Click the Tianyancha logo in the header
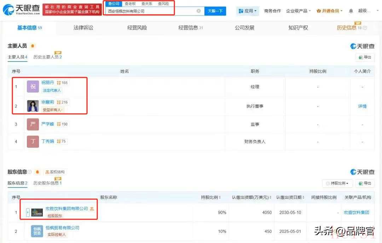The width and height of the screenshot is (382, 243). coord(21,10)
